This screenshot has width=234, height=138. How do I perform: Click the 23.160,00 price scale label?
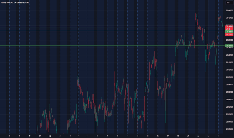click(x=229, y=62)
